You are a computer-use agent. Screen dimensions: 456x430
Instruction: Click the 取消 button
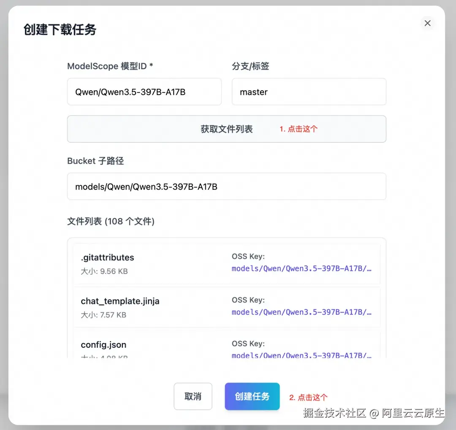coord(193,396)
